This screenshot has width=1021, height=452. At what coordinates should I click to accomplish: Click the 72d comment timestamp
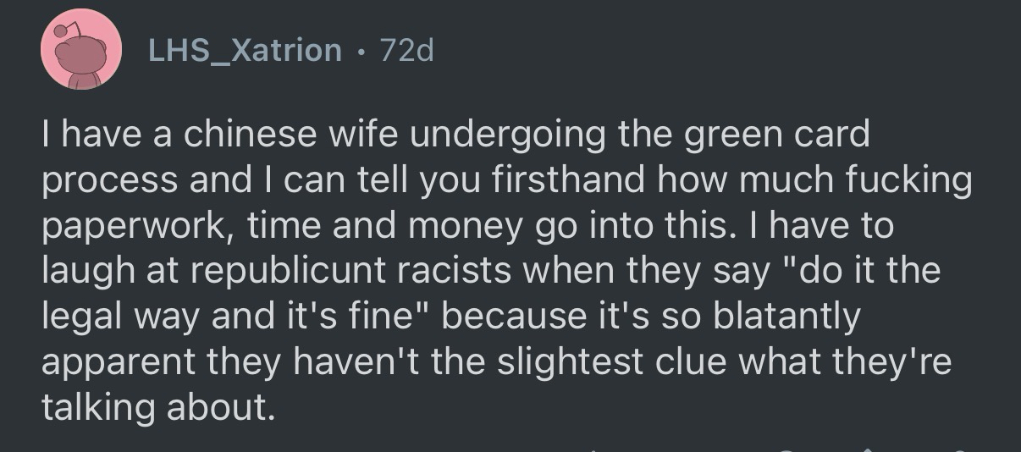pos(407,52)
